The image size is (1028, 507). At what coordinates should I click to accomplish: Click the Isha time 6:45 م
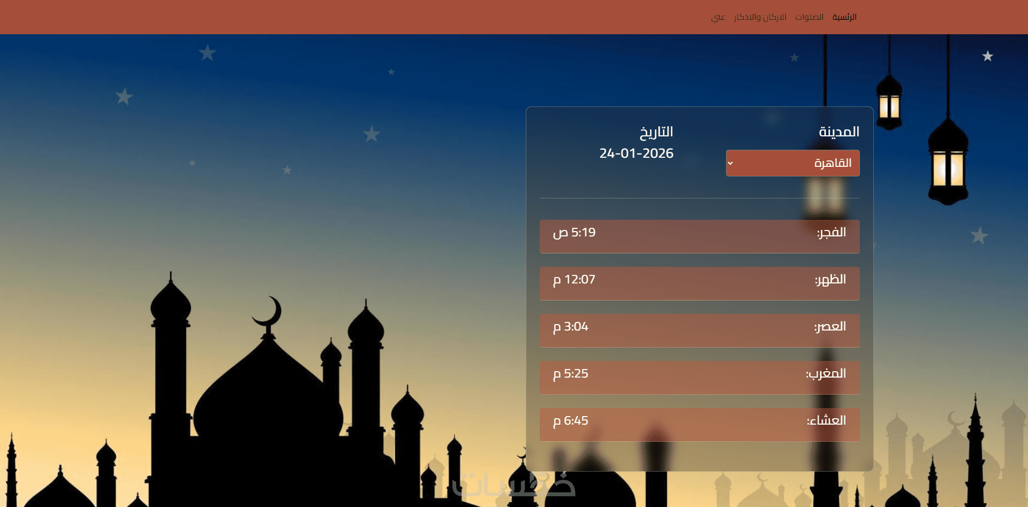click(x=571, y=421)
